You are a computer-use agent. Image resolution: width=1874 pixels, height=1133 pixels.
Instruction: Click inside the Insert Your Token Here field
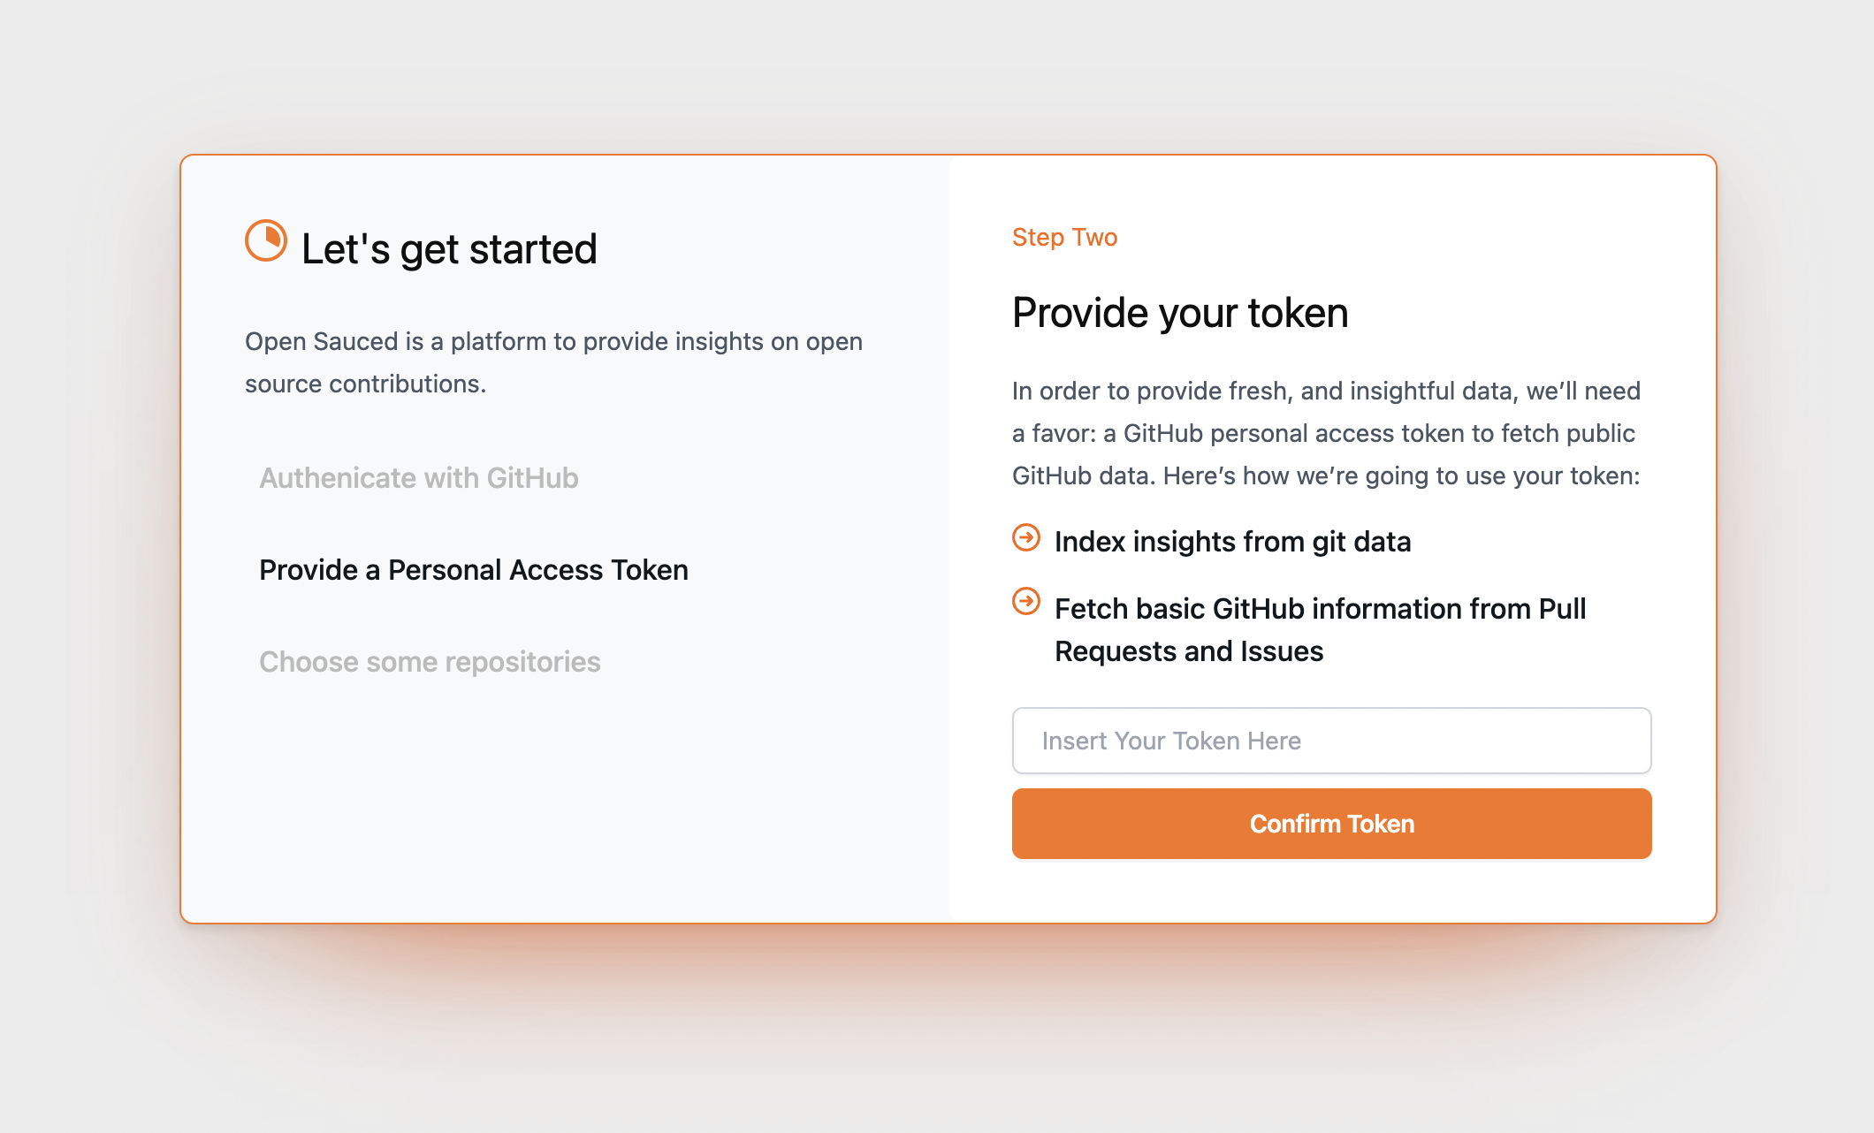[1330, 741]
